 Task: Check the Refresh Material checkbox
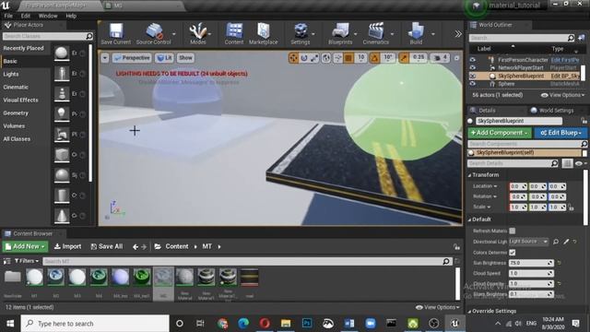point(513,231)
